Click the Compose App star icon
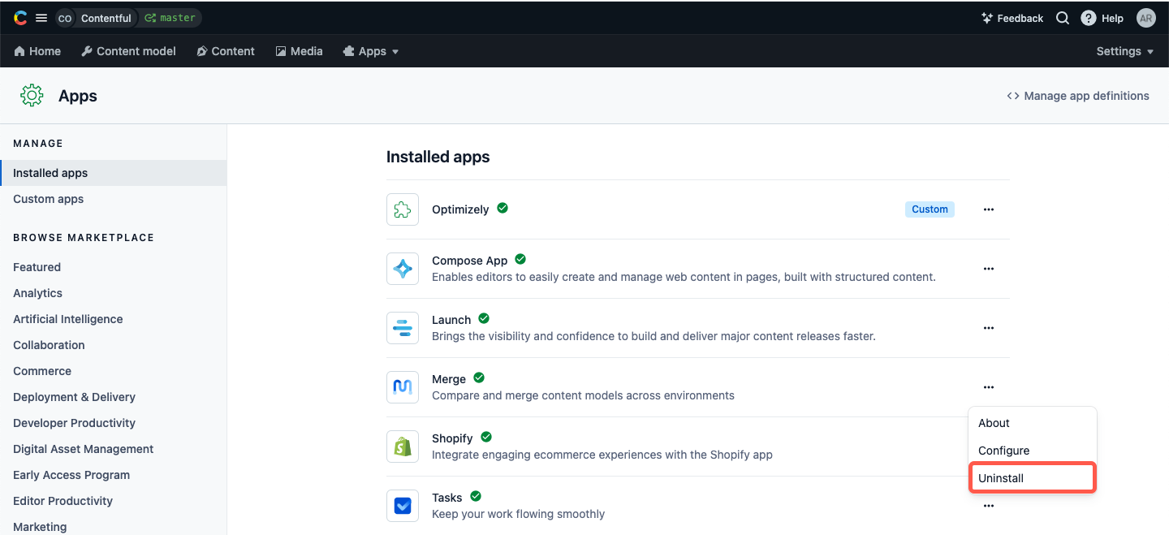Viewport: 1169px width, 535px height. [403, 269]
